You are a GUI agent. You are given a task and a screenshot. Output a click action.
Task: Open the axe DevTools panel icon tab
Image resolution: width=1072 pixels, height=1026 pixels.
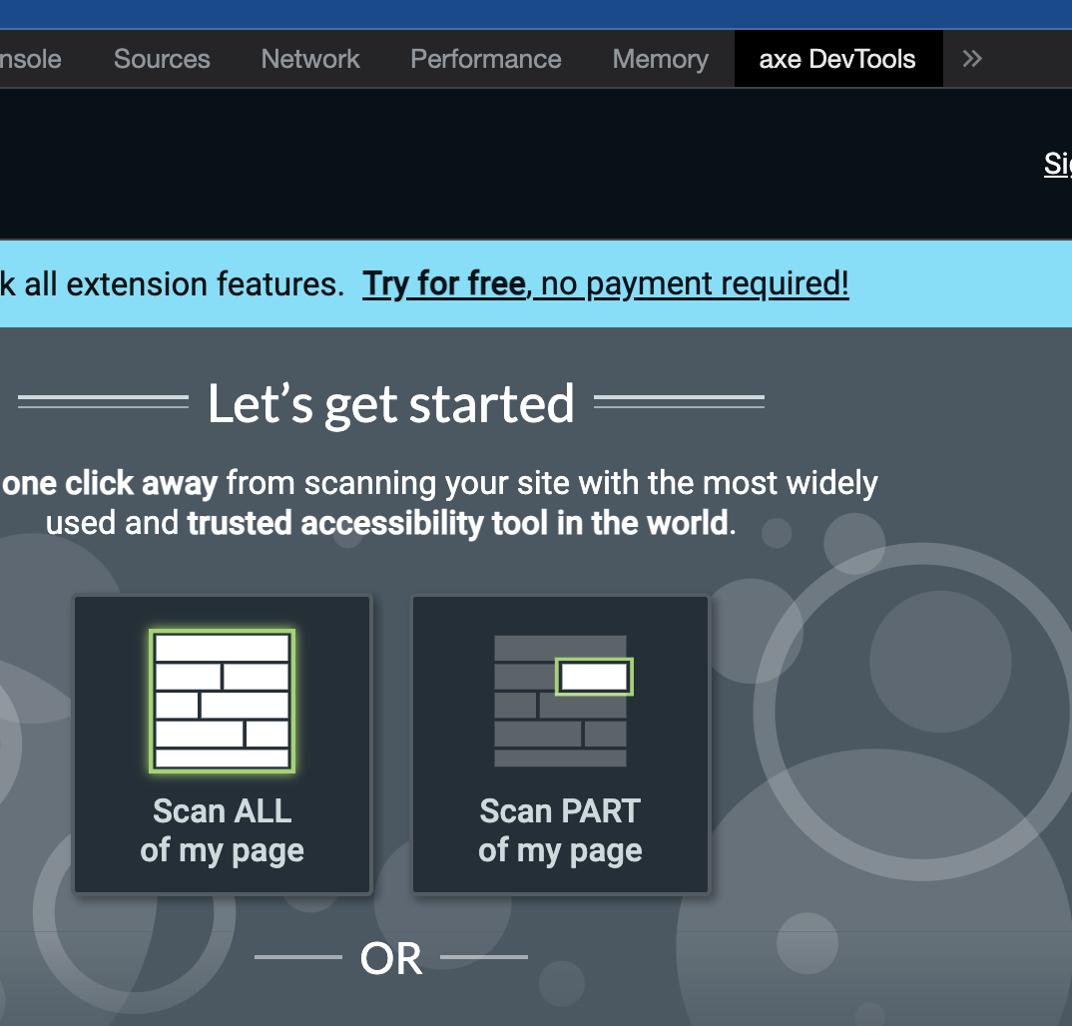tap(837, 58)
